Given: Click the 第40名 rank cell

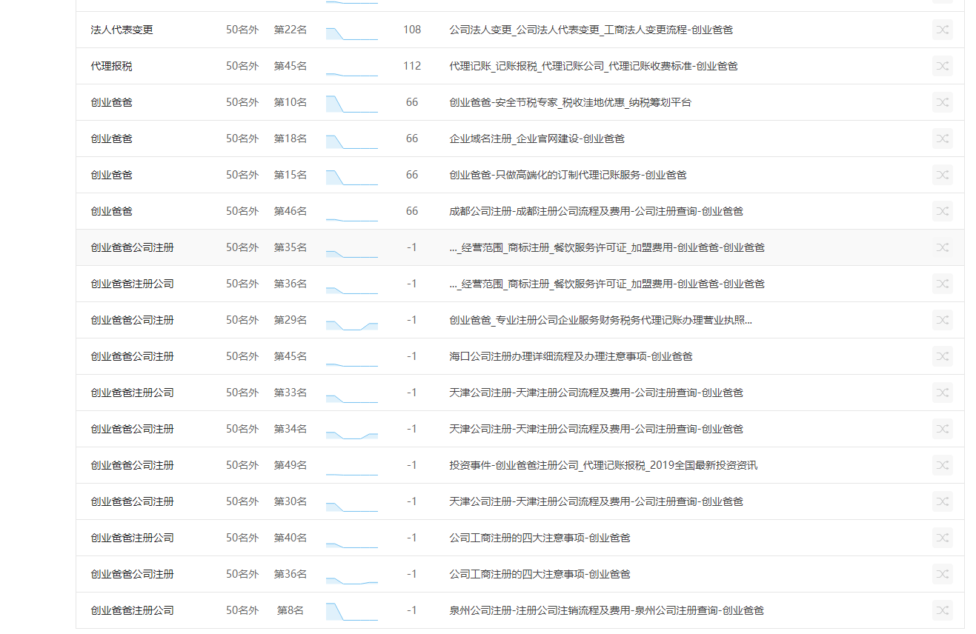Looking at the screenshot, I should [x=291, y=538].
